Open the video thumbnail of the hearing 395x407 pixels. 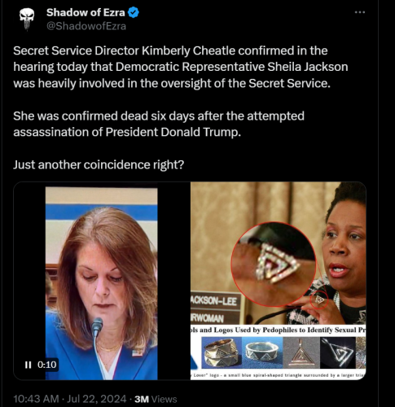101,281
